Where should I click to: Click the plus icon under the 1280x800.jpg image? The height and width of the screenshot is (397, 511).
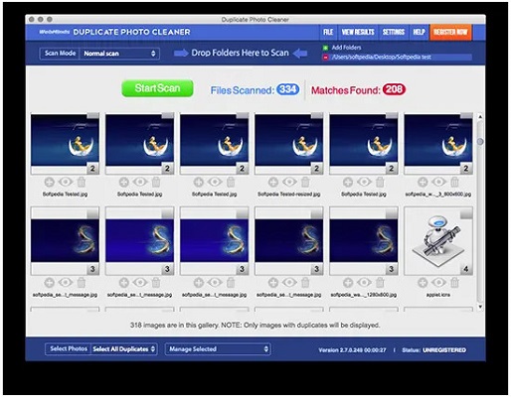(x=348, y=283)
